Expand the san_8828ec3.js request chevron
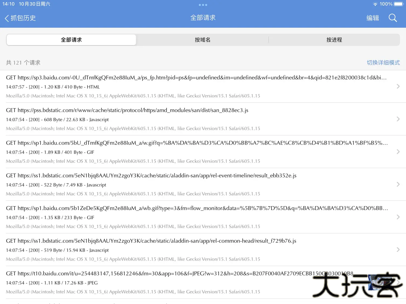The width and height of the screenshot is (406, 304). pyautogui.click(x=398, y=119)
